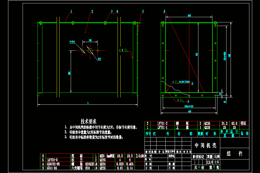Select the 六角螺母 M10 part name cell
The width and height of the screenshot is (260, 173).
tap(80, 168)
